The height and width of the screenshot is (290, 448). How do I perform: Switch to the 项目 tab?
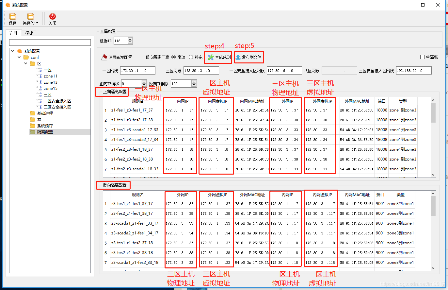coord(13,33)
